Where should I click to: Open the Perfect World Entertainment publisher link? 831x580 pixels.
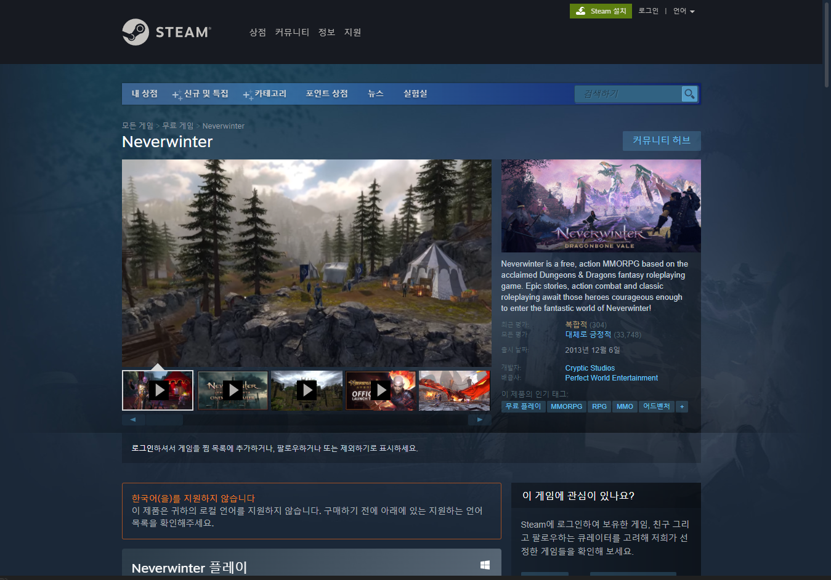pyautogui.click(x=612, y=378)
